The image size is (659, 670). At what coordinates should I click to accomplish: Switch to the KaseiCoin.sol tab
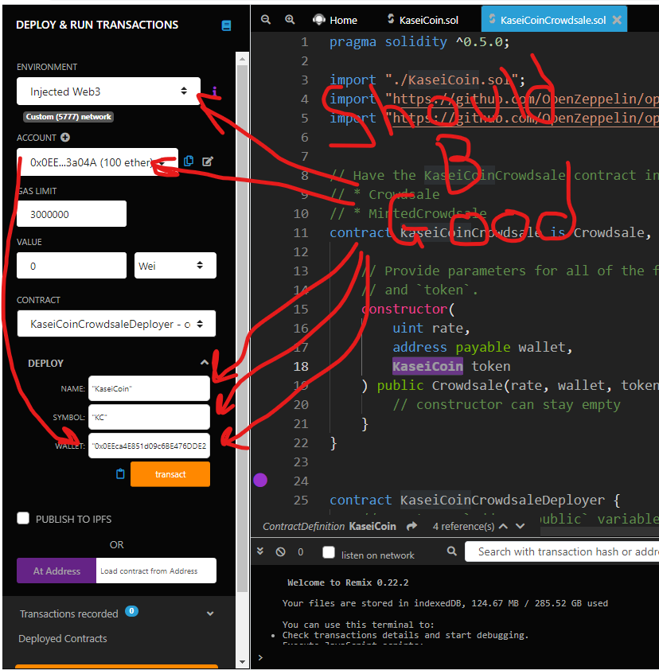pos(423,20)
